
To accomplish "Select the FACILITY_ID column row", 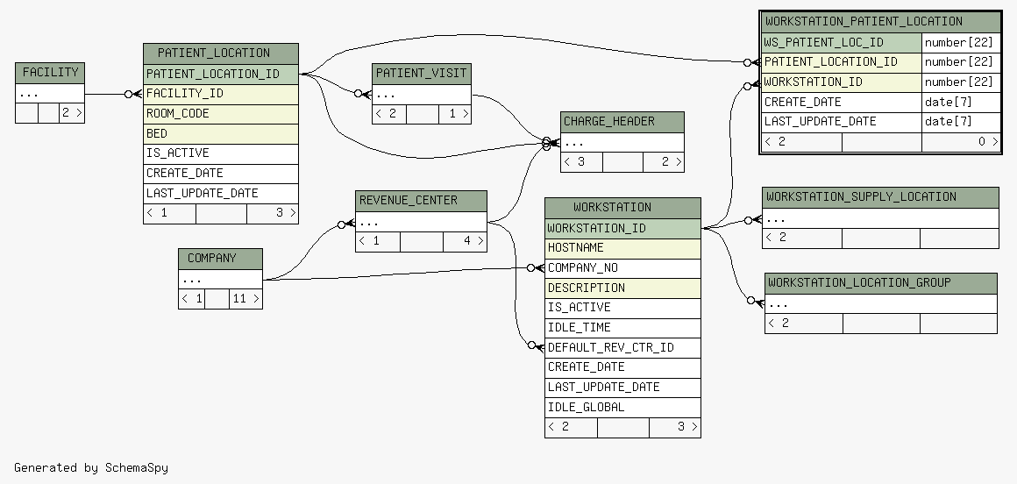I will tap(221, 94).
